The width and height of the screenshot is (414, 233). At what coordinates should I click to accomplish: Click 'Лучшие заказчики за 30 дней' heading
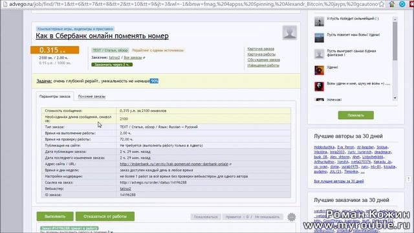click(x=351, y=200)
